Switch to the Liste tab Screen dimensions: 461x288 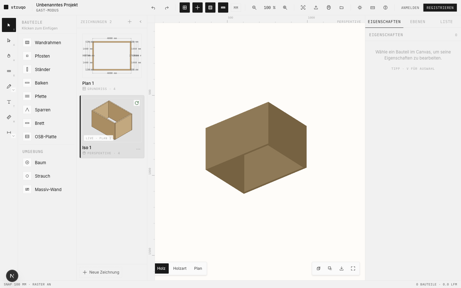(446, 22)
